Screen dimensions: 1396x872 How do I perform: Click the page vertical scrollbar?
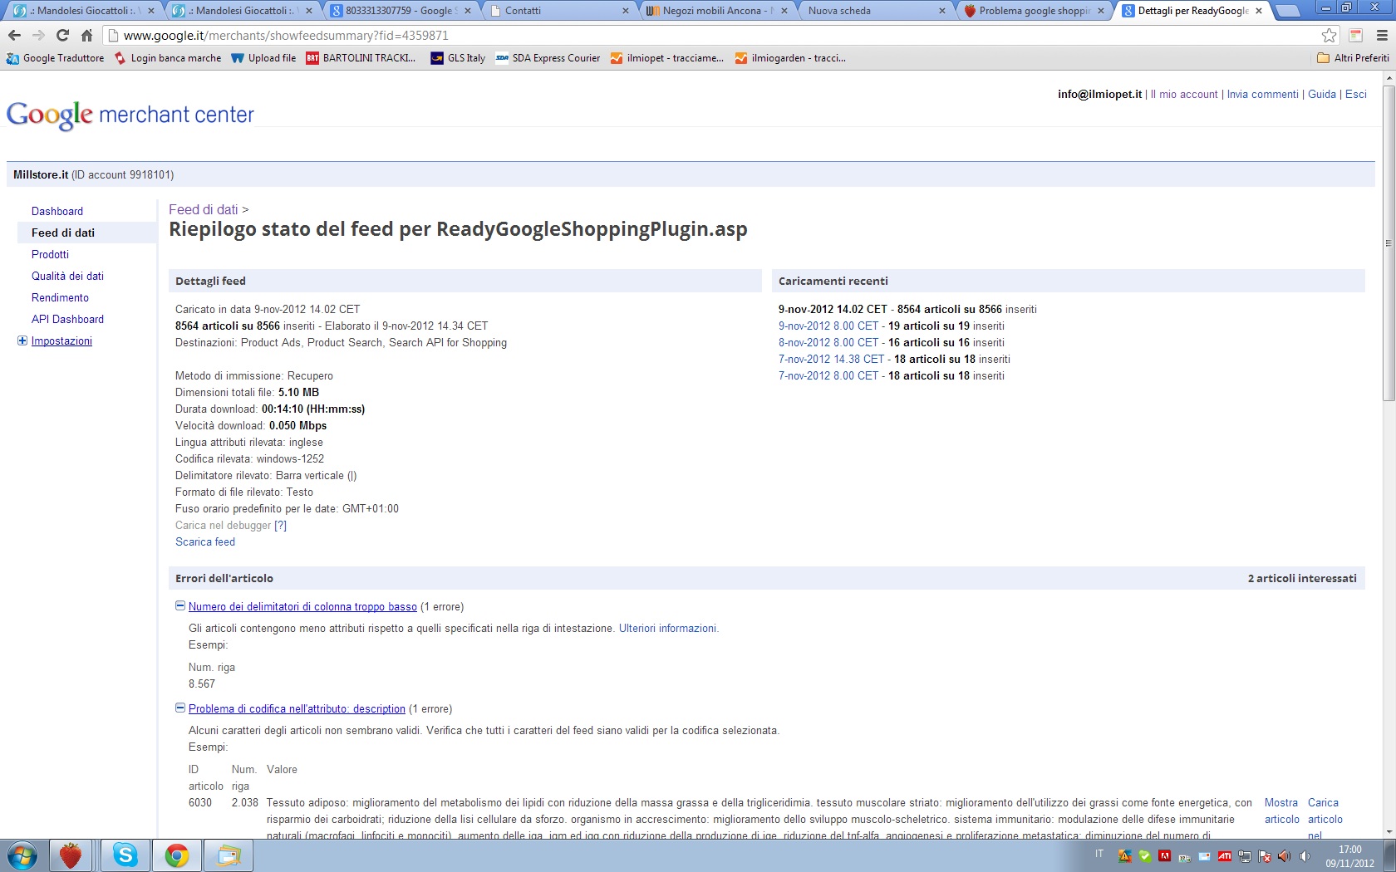pyautogui.click(x=1389, y=244)
